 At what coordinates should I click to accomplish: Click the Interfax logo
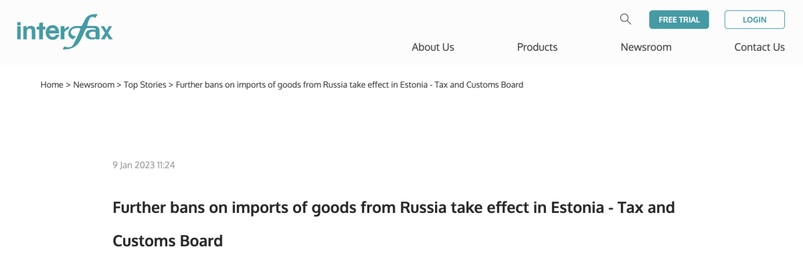pos(64,31)
